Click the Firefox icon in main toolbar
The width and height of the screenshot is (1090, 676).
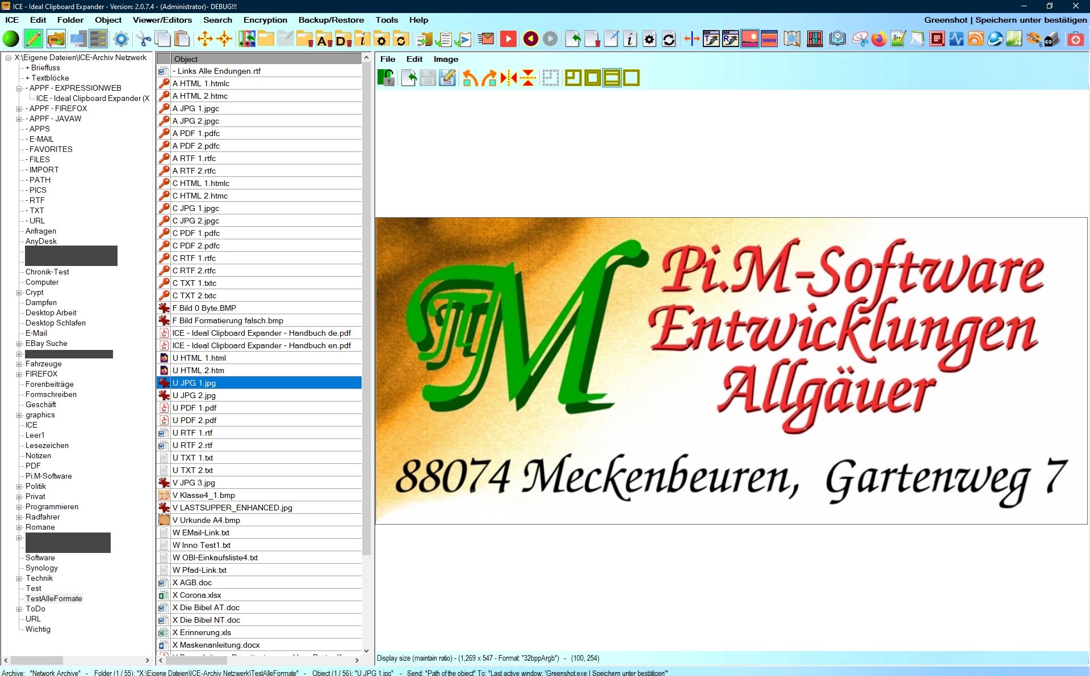pos(879,39)
